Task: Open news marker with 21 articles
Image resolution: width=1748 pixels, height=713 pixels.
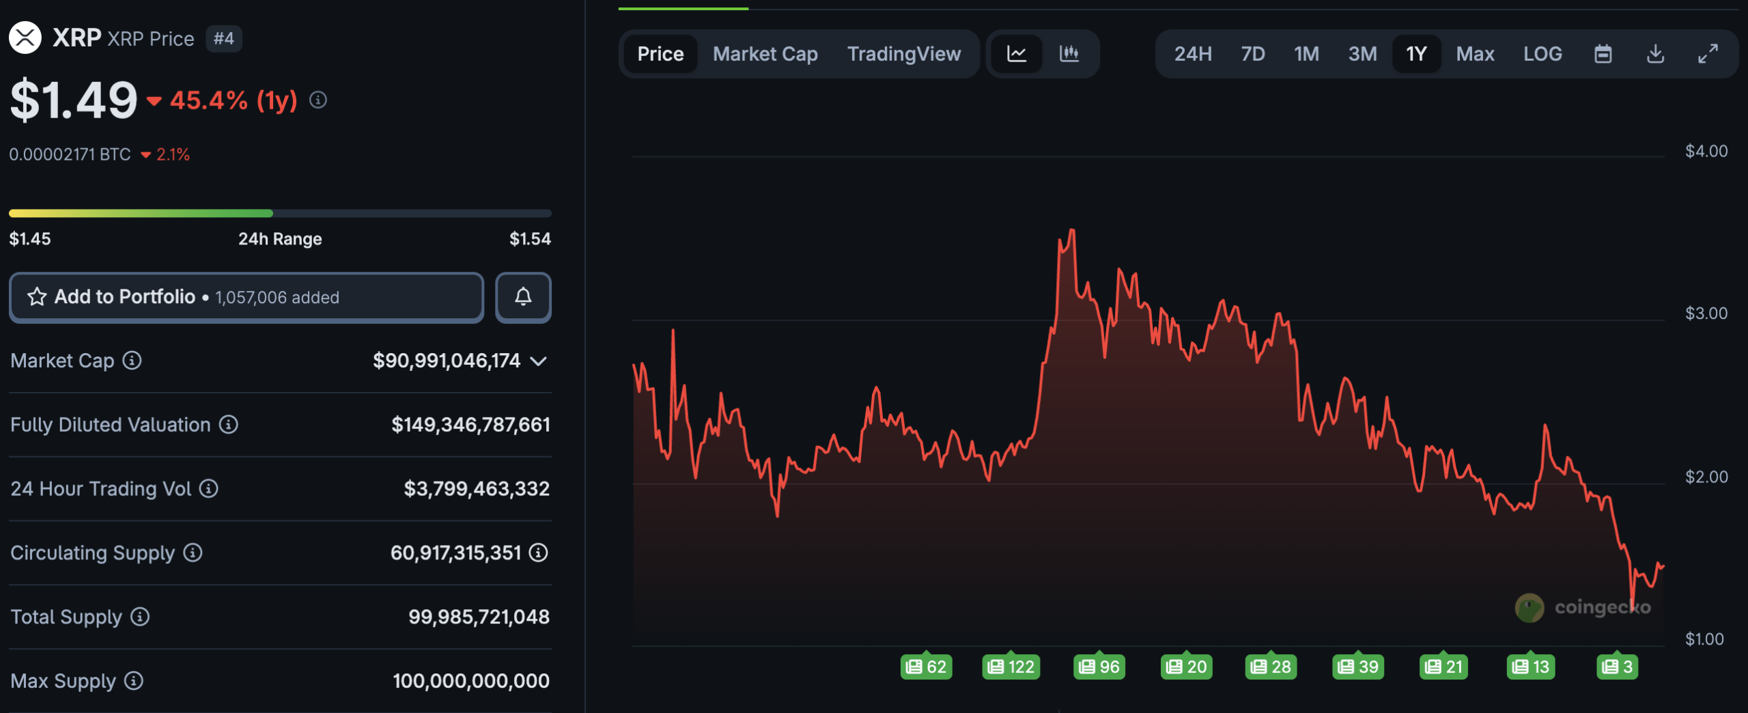Action: (x=1444, y=666)
